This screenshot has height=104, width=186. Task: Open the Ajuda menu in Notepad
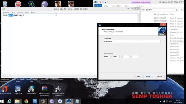[x=33, y=12]
